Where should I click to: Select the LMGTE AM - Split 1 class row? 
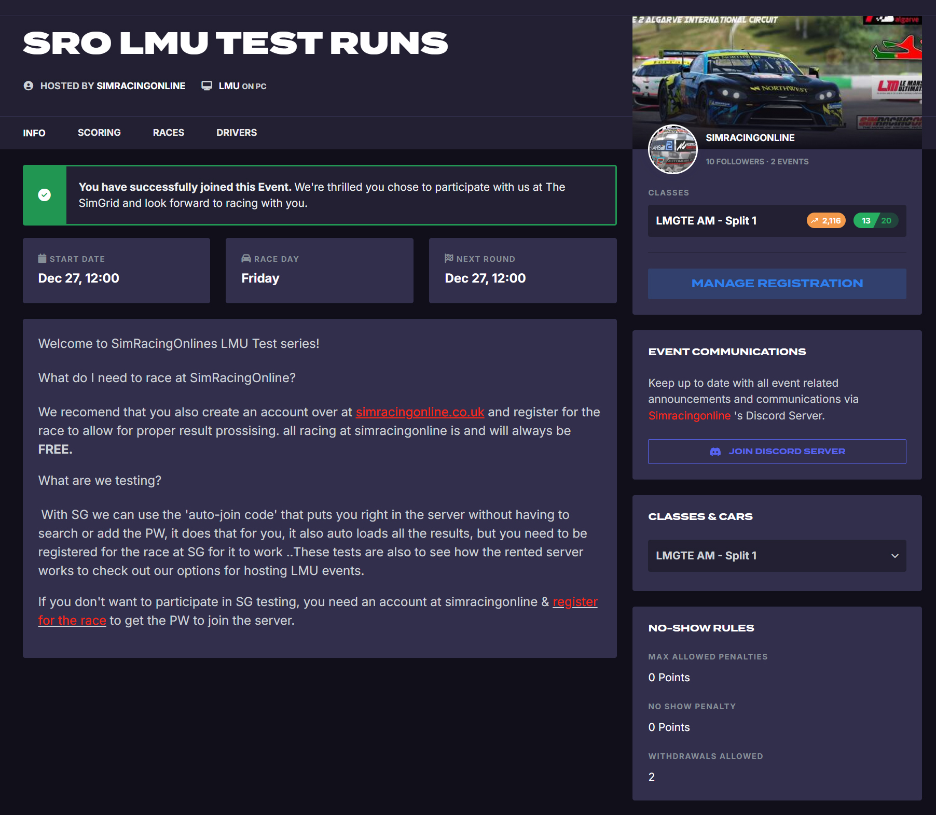click(777, 221)
